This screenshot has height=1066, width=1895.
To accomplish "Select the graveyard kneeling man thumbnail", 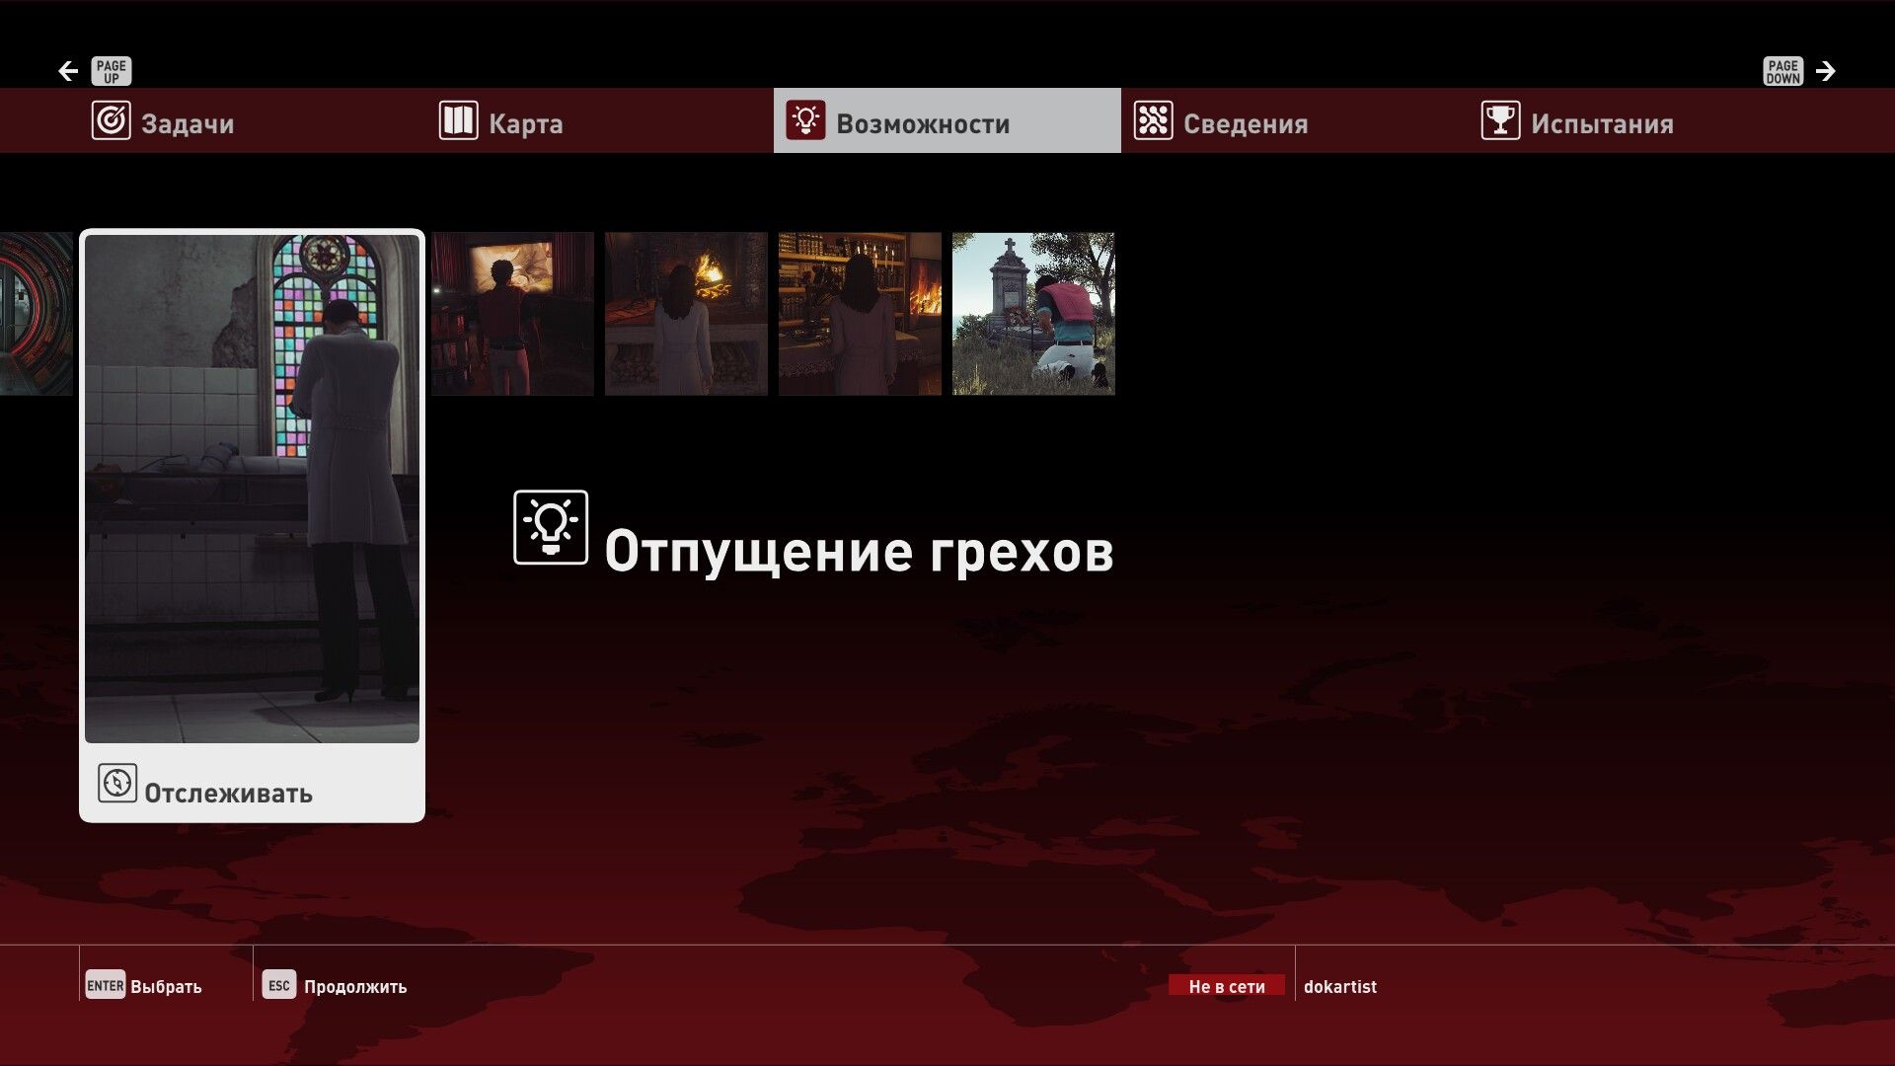I will point(1033,314).
